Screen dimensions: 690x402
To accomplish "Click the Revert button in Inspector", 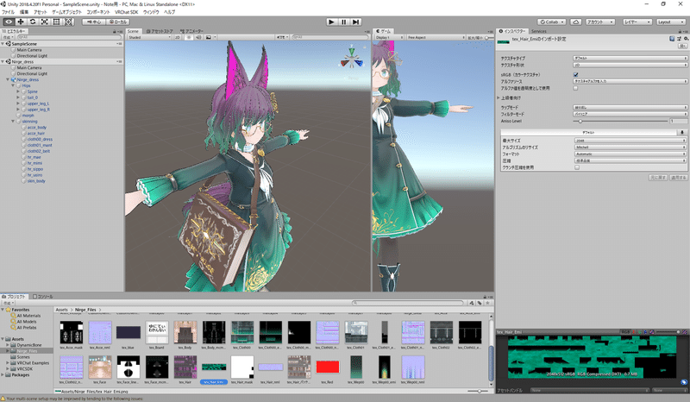I will (x=658, y=178).
